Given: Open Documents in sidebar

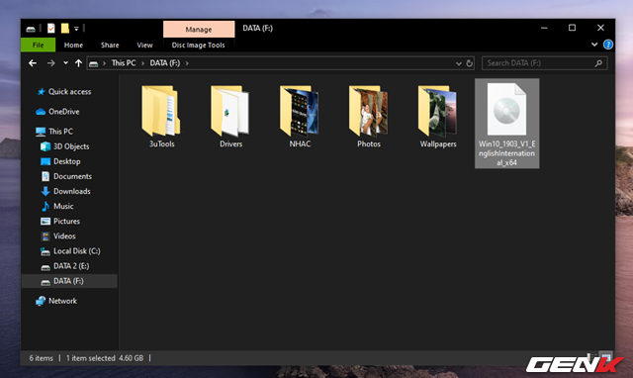Looking at the screenshot, I should pos(66,176).
